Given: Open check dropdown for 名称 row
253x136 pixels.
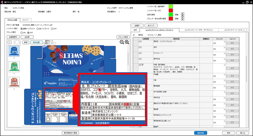Looking at the screenshot, I should pyautogui.click(x=224, y=48).
